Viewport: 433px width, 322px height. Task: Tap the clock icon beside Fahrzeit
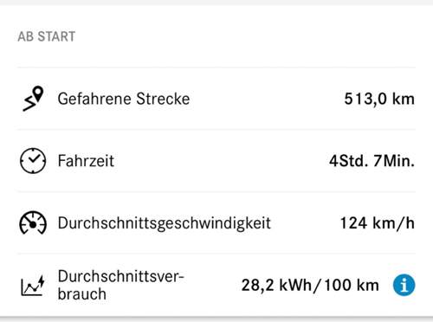point(33,161)
